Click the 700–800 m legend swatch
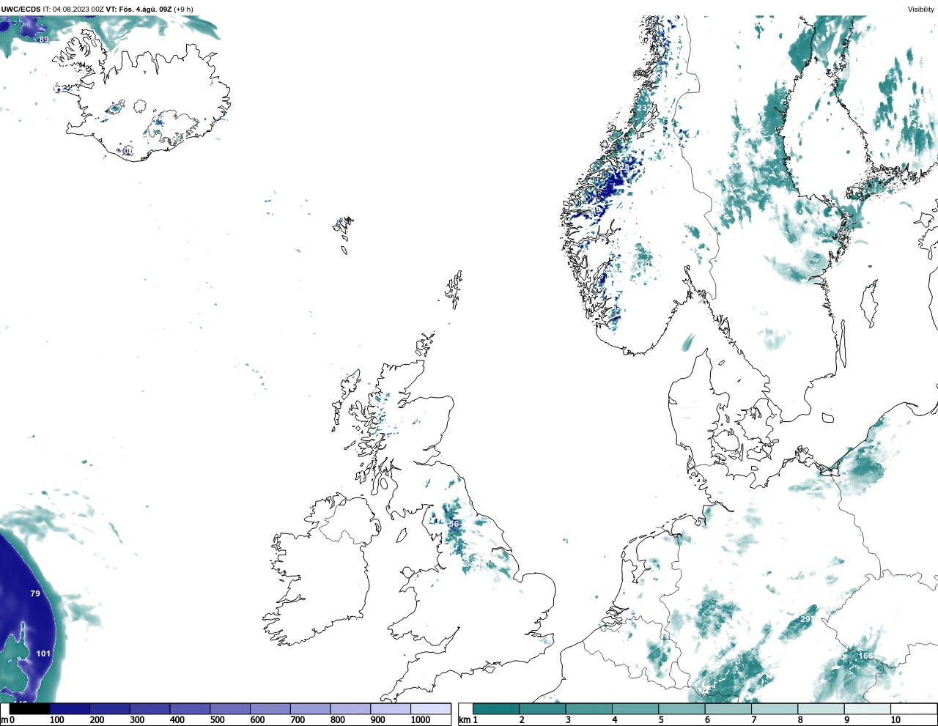This screenshot has width=938, height=726. [310, 708]
